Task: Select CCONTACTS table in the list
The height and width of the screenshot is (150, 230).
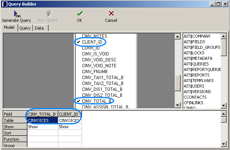Action: 194,97
